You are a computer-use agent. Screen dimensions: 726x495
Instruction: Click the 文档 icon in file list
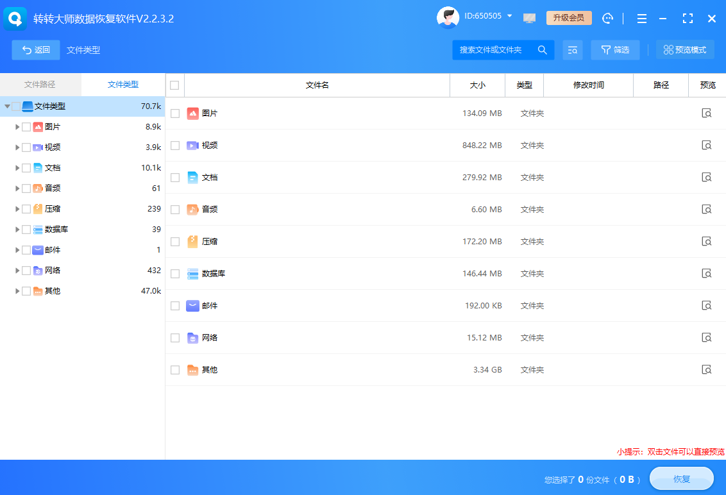(192, 178)
